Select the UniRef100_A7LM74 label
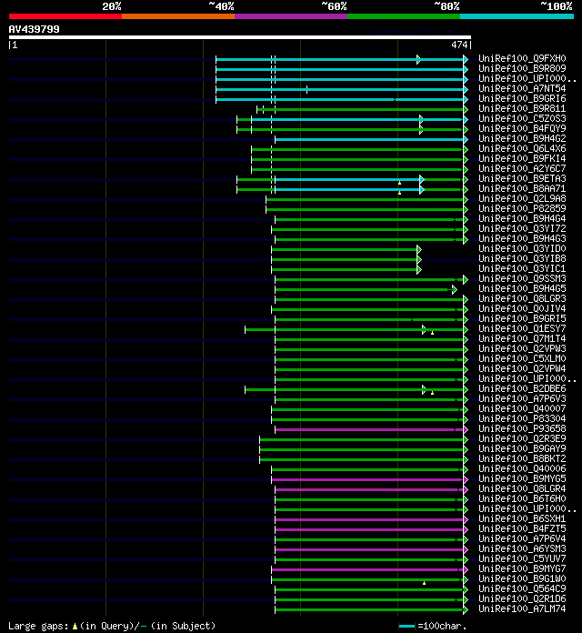582x633 pixels. pyautogui.click(x=522, y=608)
